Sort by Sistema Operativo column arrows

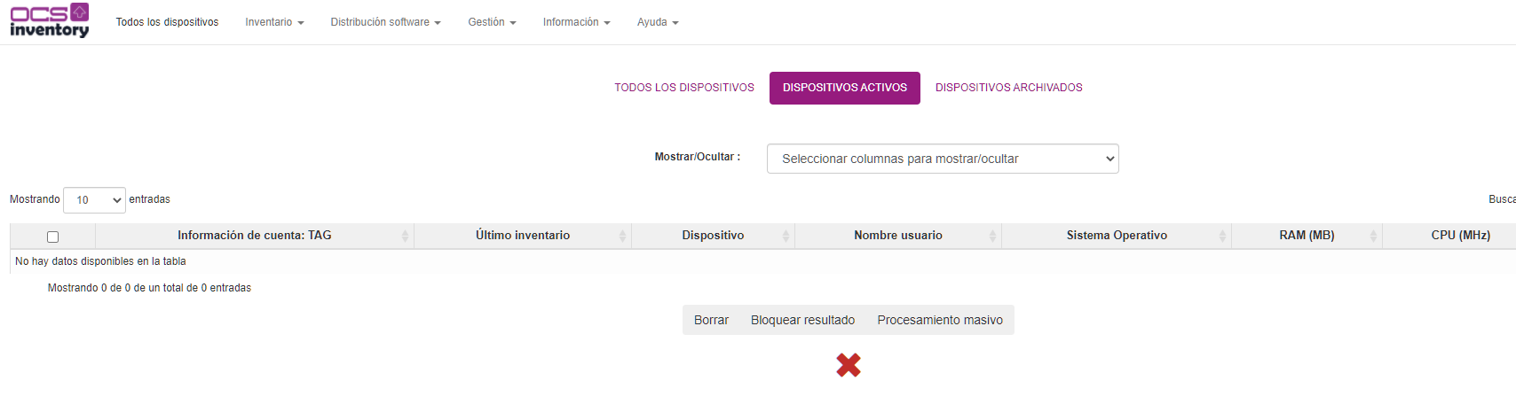click(x=1222, y=236)
